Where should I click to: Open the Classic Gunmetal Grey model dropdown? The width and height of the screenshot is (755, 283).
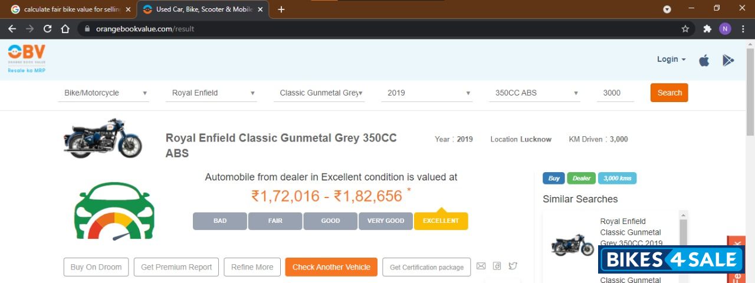click(x=319, y=93)
